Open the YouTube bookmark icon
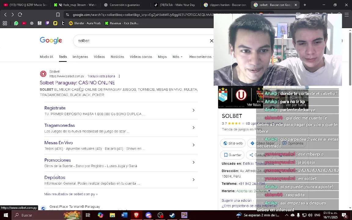This screenshot has height=220, width=352. (x=24, y=23)
